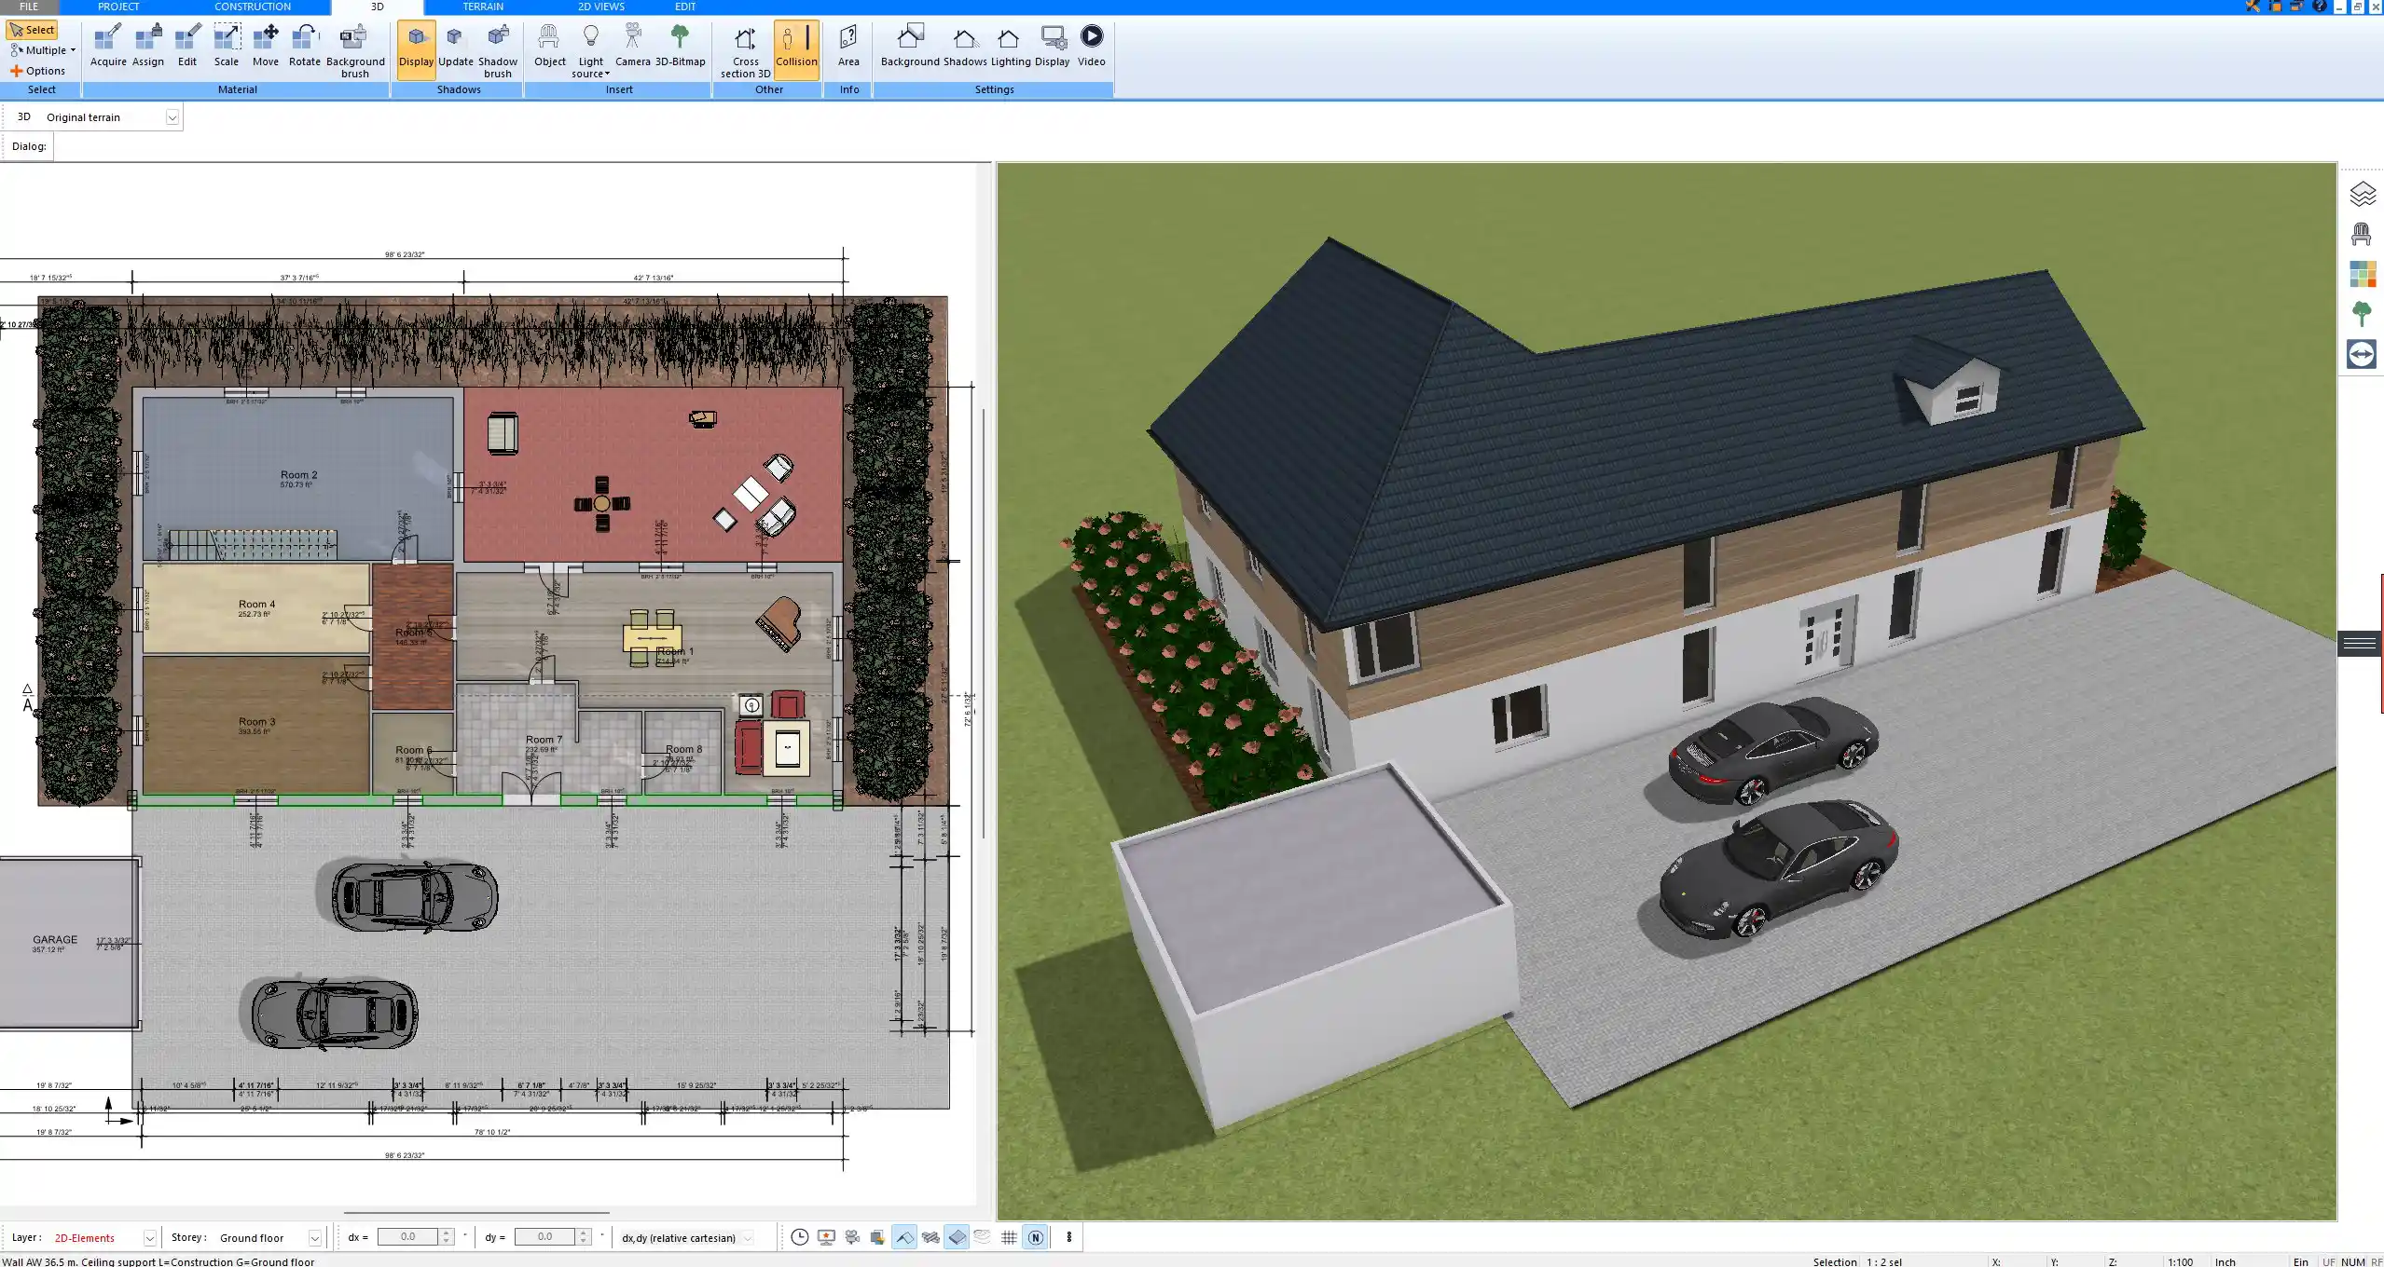The image size is (2384, 1267).
Task: Open the plants tree catalog in sidebar
Action: [x=2362, y=314]
